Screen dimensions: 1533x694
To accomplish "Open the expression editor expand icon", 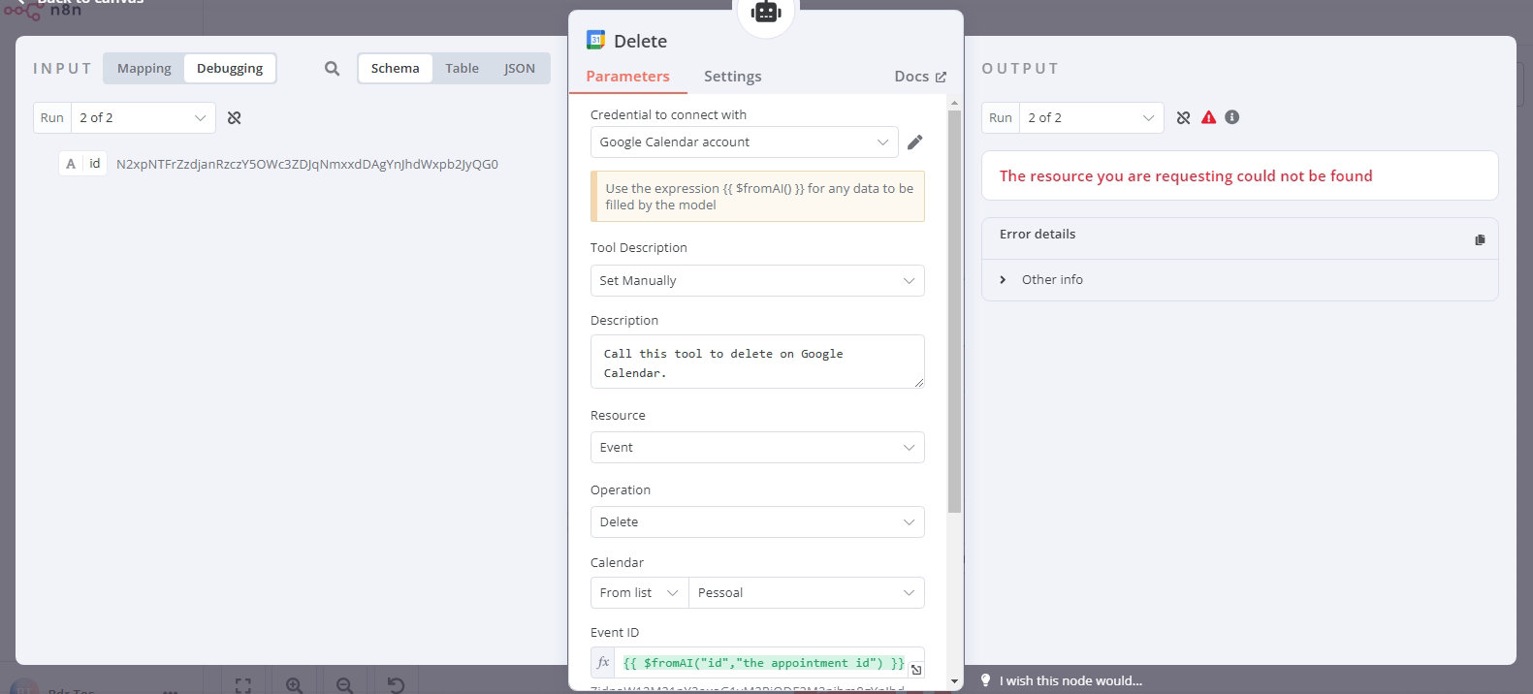I will [x=916, y=669].
